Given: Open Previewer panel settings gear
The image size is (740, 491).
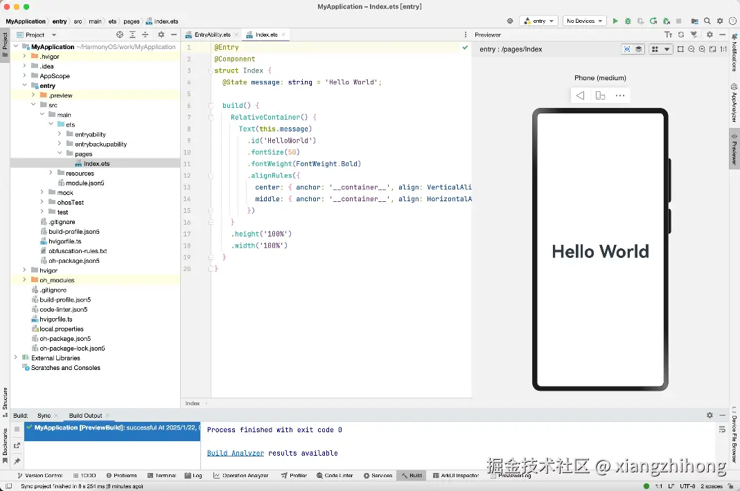Looking at the screenshot, I should [x=710, y=35].
